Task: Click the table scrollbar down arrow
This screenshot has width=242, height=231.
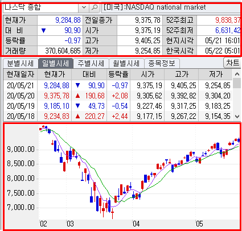Action: (237, 116)
